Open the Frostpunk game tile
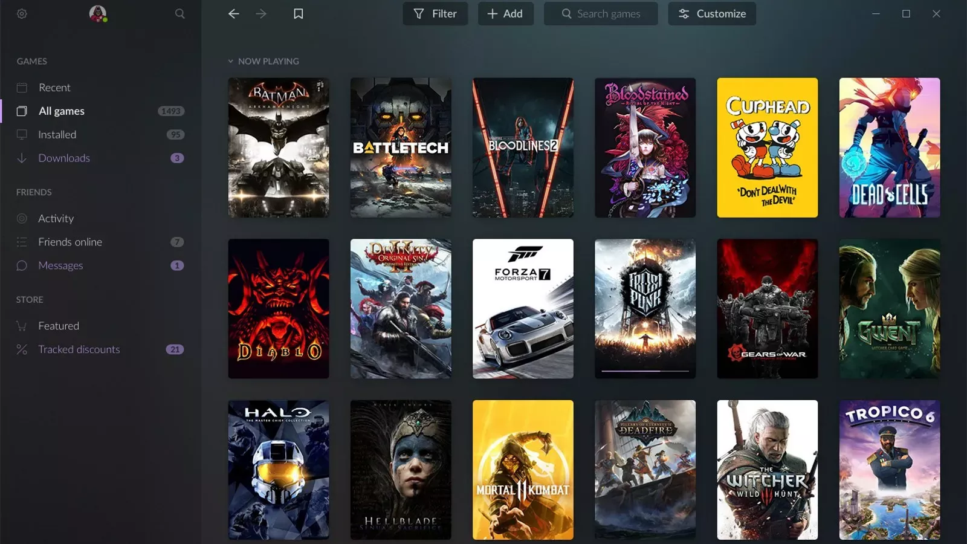 [x=645, y=309]
